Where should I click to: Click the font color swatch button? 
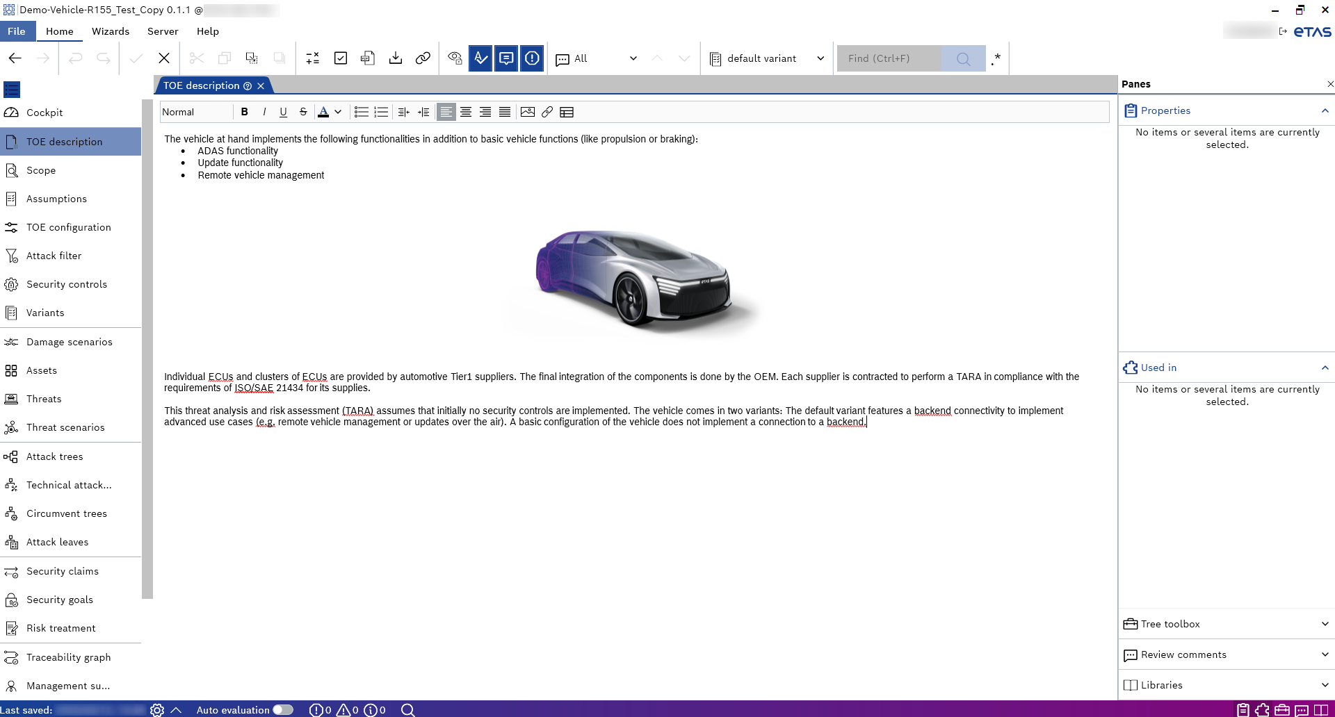click(x=323, y=112)
